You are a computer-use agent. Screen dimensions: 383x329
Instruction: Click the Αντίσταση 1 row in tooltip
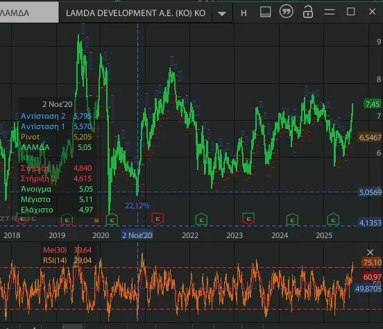tap(56, 126)
